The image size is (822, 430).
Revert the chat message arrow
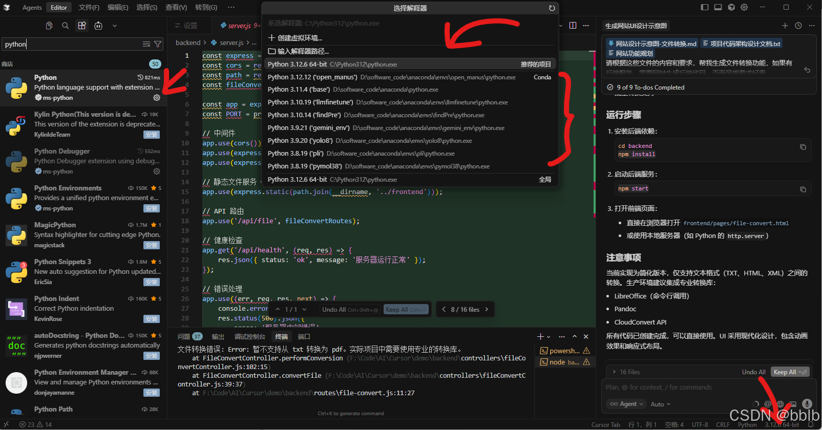807,70
